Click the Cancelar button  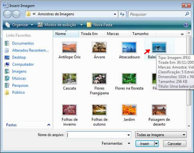click(174, 144)
